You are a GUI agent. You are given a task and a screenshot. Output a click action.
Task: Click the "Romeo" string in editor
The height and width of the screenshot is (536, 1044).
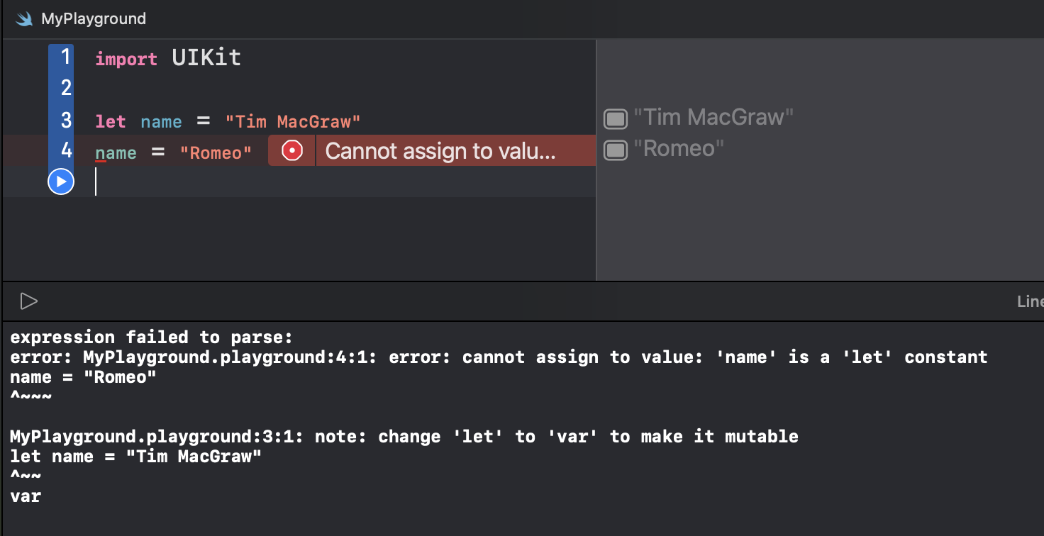(216, 153)
